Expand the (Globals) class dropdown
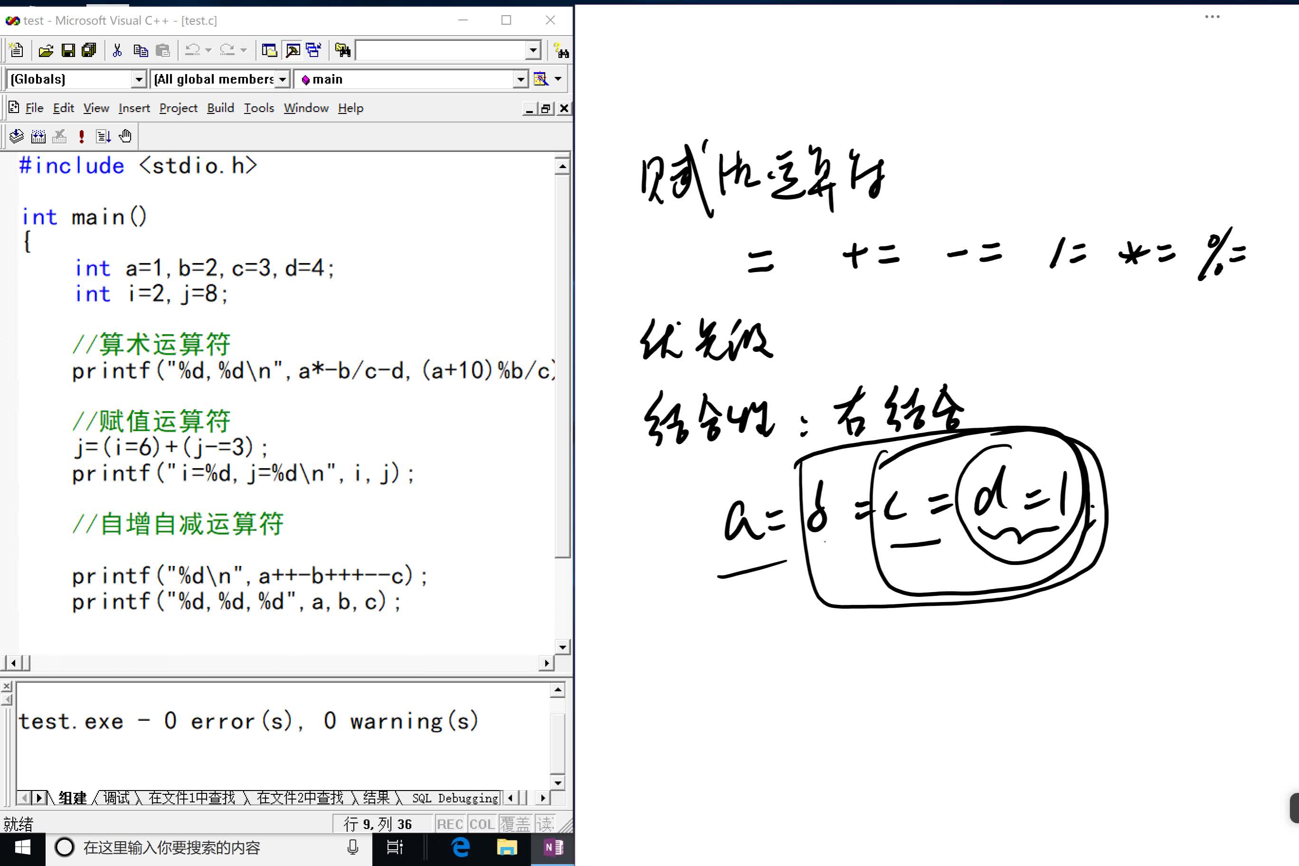The image size is (1299, 866). click(139, 80)
